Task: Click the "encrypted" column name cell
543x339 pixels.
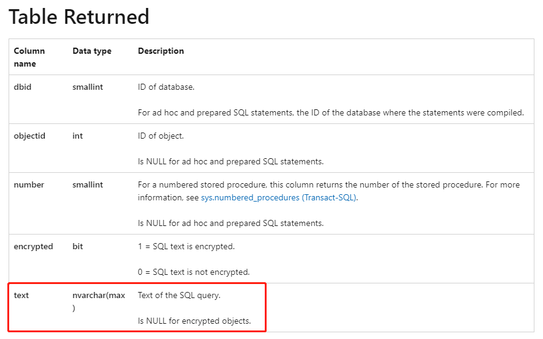Action: [x=34, y=247]
